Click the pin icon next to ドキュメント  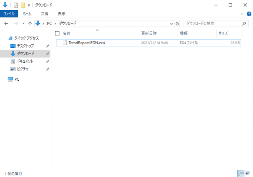coord(47,62)
